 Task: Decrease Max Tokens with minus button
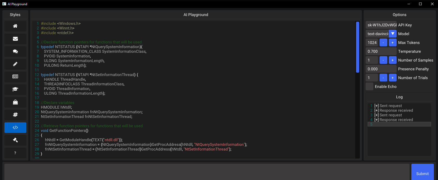coord(383,42)
